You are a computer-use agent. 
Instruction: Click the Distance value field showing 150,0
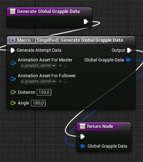[x=44, y=92]
